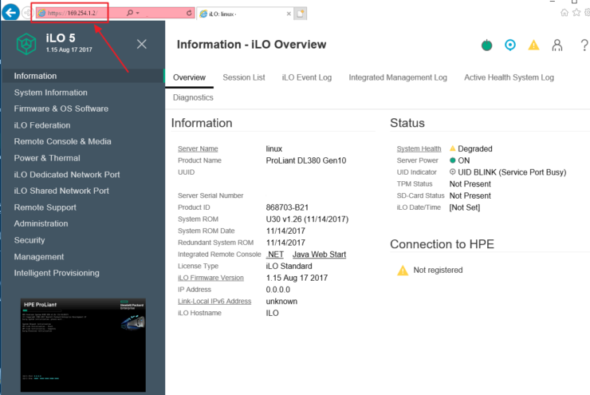The image size is (590, 395).
Task: Click the IP Address value 0.0.0.0
Action: [278, 290]
